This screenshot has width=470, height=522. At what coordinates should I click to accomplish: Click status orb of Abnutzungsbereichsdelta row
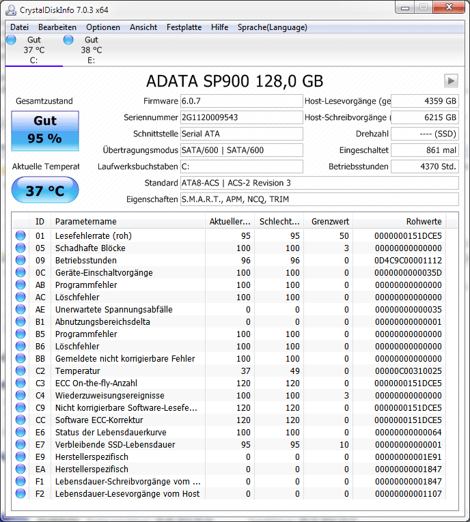coord(20,321)
